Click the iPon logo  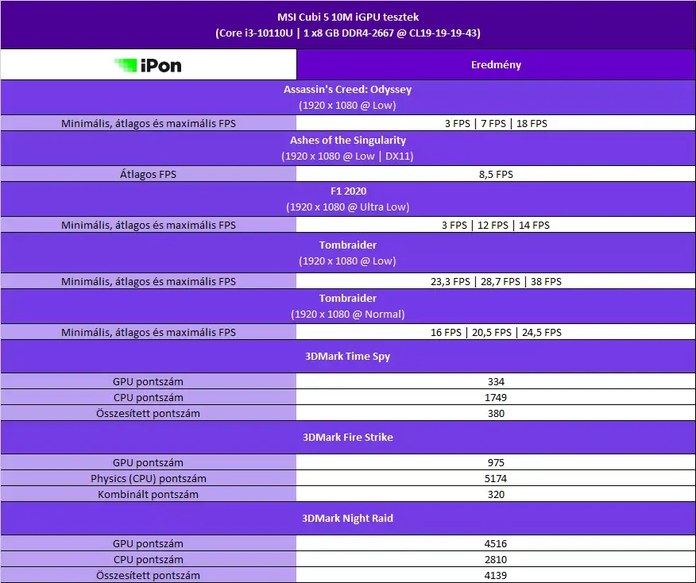pos(149,65)
